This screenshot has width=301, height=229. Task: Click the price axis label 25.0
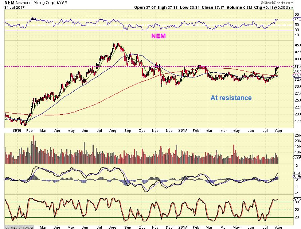pos(298,100)
